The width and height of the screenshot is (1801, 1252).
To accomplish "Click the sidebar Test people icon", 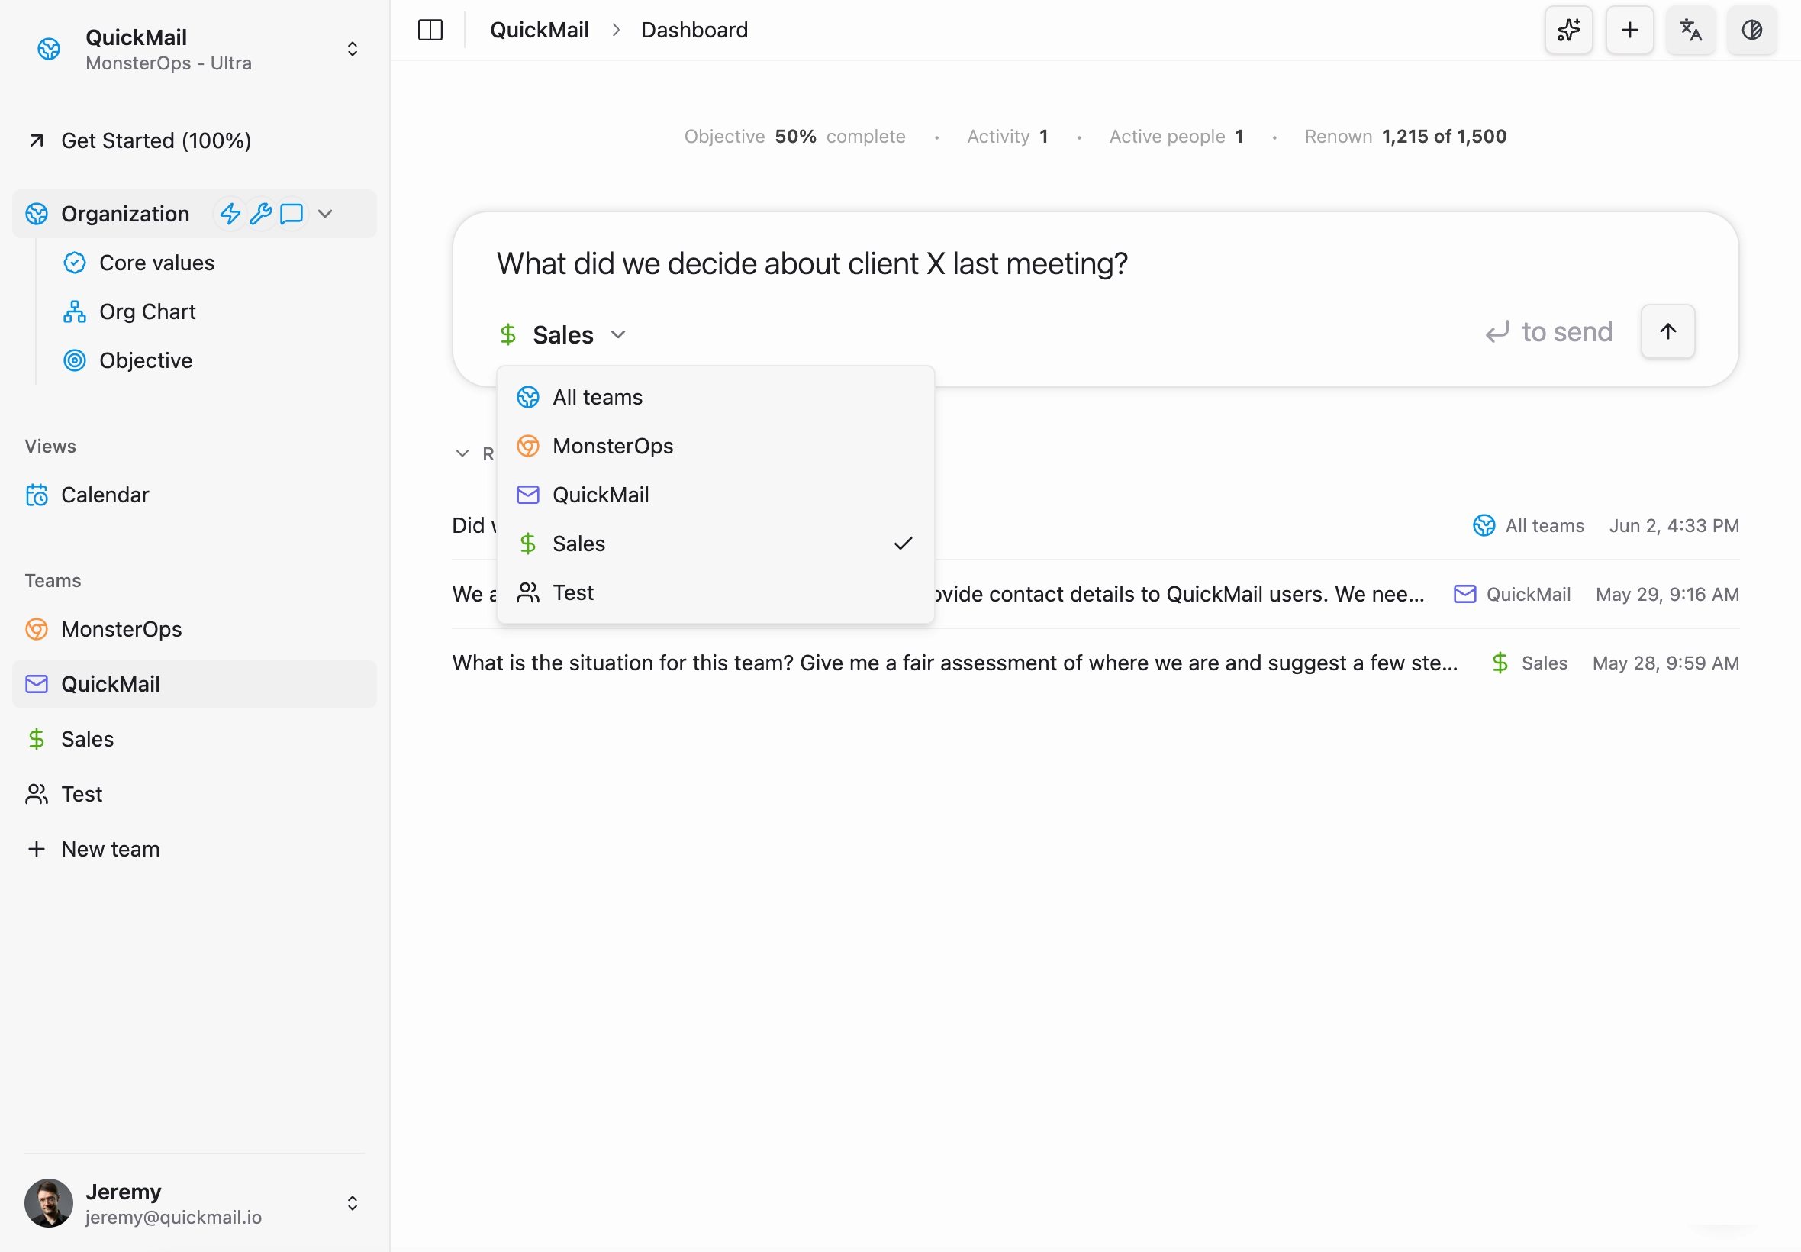I will click(36, 794).
